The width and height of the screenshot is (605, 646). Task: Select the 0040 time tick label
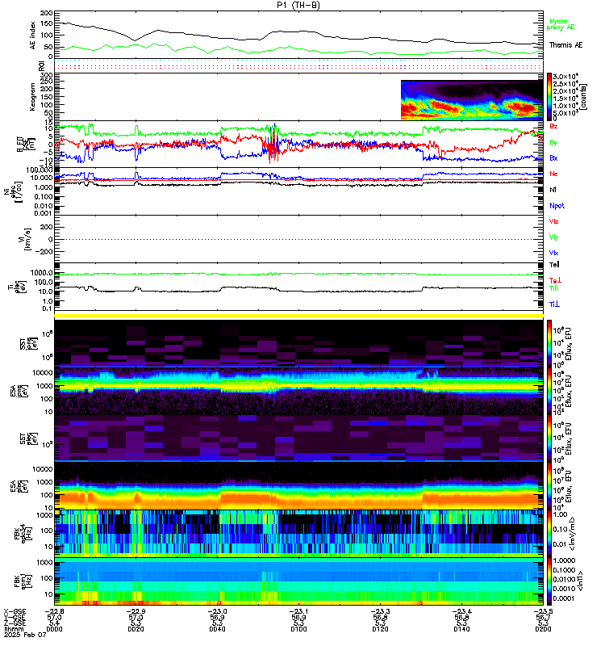point(217,629)
